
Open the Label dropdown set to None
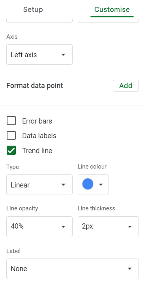click(x=73, y=269)
